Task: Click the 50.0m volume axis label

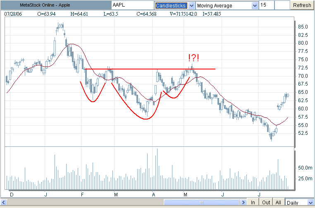Action: pyautogui.click(x=305, y=167)
